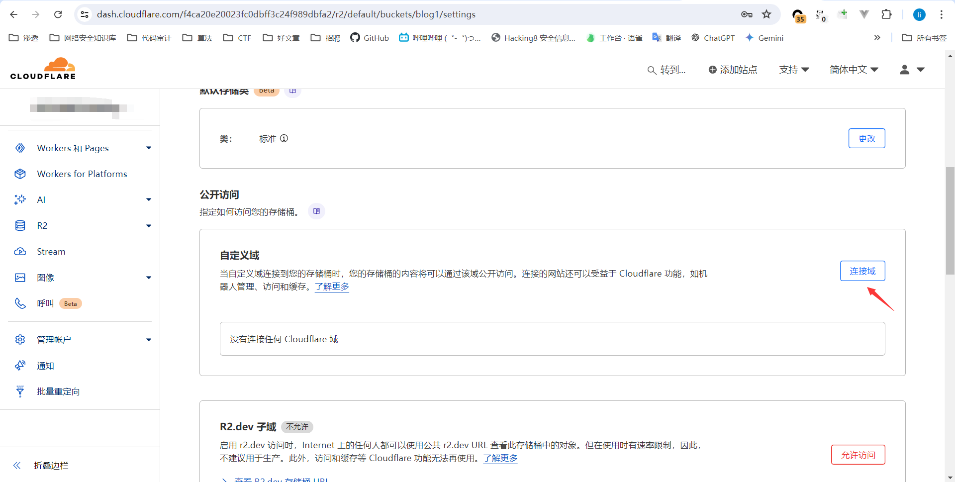Open the browser Extensions puzzle icon

click(x=886, y=14)
